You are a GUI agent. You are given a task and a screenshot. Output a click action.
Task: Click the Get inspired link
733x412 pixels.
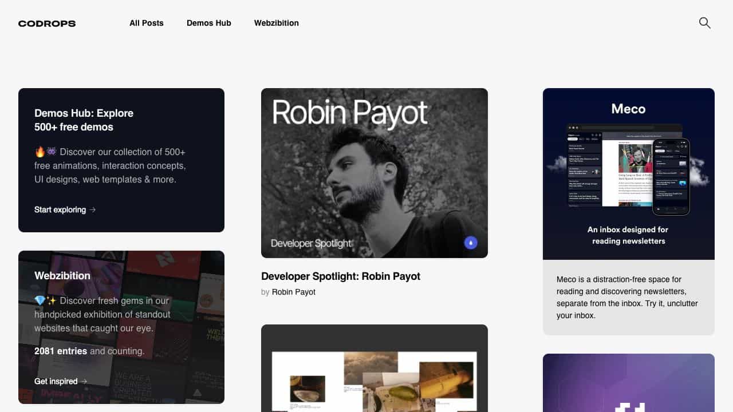pos(61,382)
